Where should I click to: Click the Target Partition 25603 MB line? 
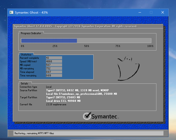tap(63, 97)
